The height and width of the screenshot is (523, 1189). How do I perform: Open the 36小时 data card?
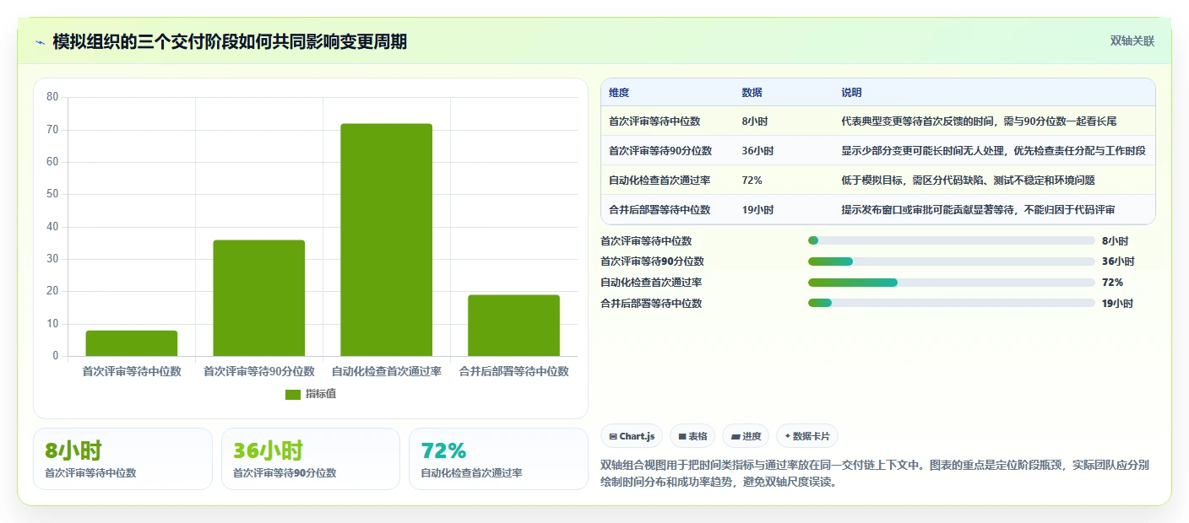coord(311,459)
